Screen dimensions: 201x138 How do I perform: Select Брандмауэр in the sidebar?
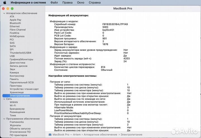pyautogui.click(x=17, y=109)
